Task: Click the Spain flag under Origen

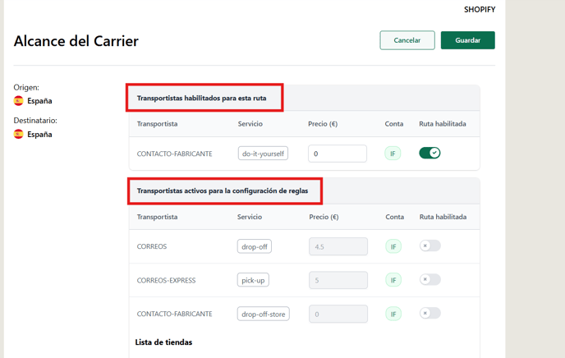Action: click(x=18, y=101)
